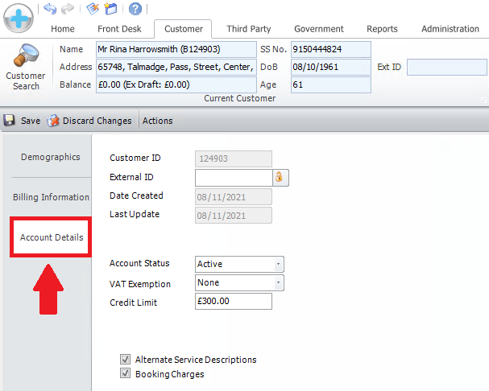
Task: Click the redo arrow icon
Action: tap(68, 9)
